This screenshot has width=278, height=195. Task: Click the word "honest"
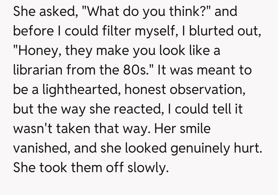(x=146, y=90)
